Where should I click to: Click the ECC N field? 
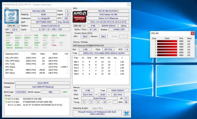(x=127, y=49)
